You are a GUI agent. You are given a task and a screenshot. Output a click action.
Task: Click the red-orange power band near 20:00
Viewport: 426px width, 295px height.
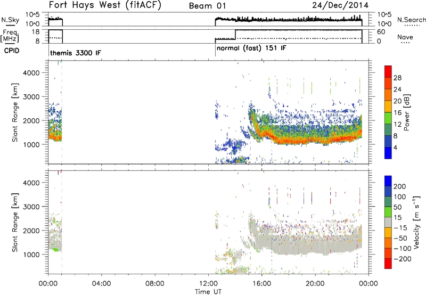click(x=315, y=141)
